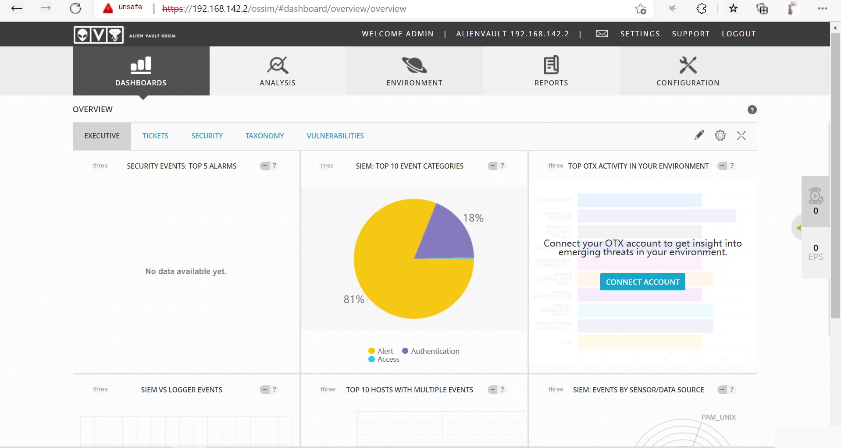This screenshot has width=841, height=448.
Task: Open browser extensions menu
Action: point(701,8)
